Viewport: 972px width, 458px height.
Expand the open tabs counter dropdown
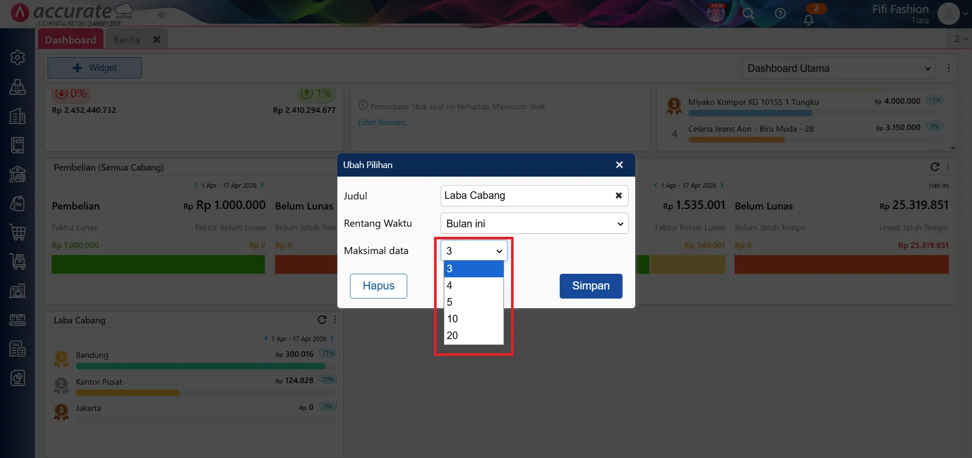(x=960, y=39)
